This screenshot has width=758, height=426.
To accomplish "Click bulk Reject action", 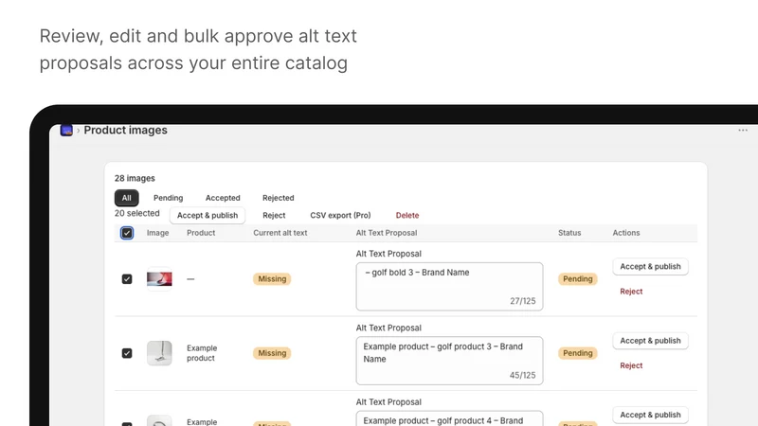I will [x=274, y=216].
